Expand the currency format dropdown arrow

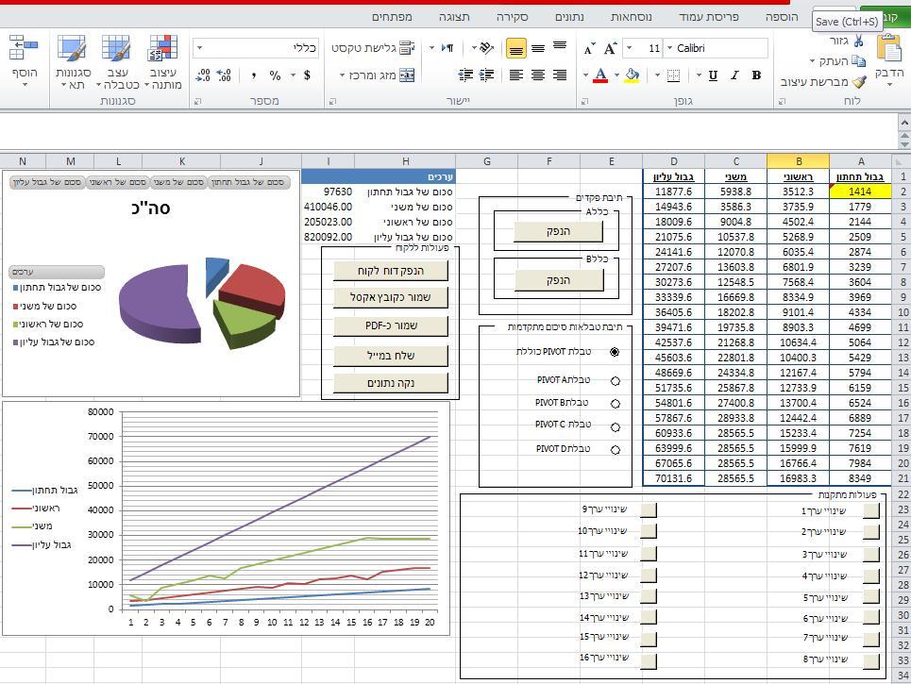click(x=293, y=75)
